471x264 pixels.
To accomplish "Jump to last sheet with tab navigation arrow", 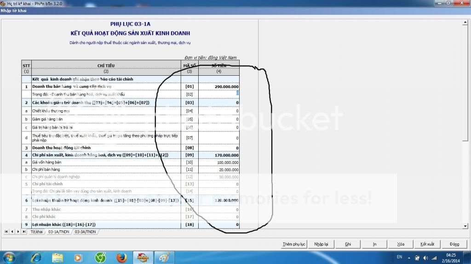I will [x=24, y=232].
